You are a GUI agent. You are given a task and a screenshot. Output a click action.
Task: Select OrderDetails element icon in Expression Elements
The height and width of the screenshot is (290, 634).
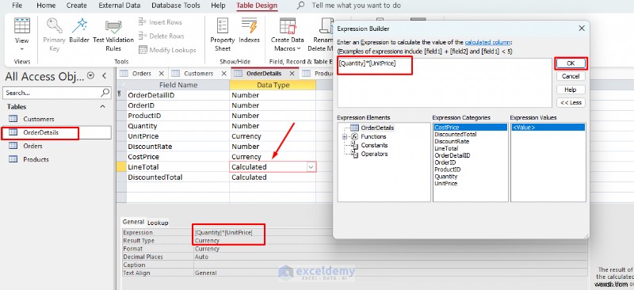[x=354, y=128]
